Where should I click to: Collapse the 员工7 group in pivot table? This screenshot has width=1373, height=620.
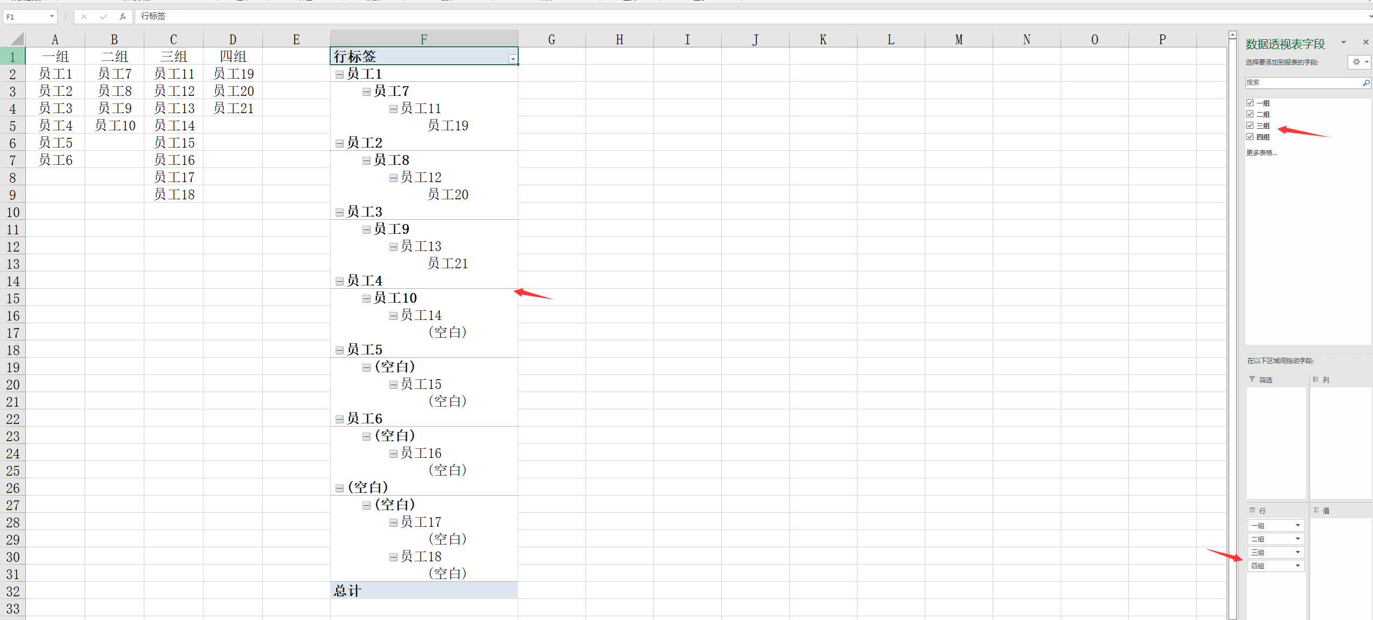tap(366, 92)
